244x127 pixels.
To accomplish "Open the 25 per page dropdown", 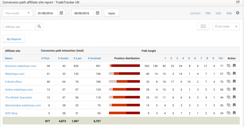I will (x=226, y=26).
